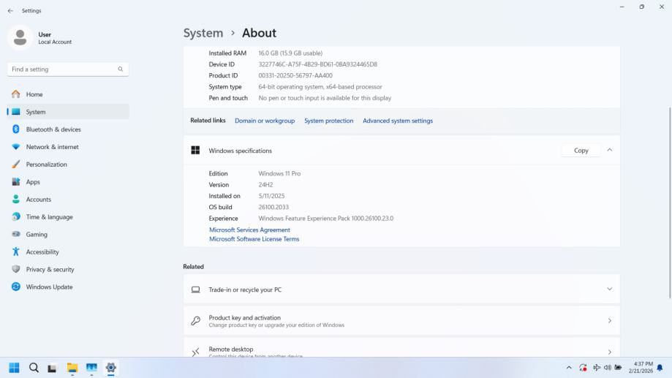The image size is (672, 378).
Task: Open Advanced system settings link
Action: pos(398,121)
